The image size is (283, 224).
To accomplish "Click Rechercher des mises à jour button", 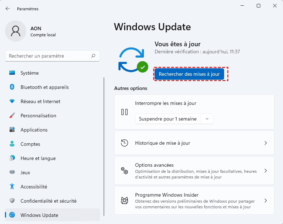I will click(x=189, y=74).
